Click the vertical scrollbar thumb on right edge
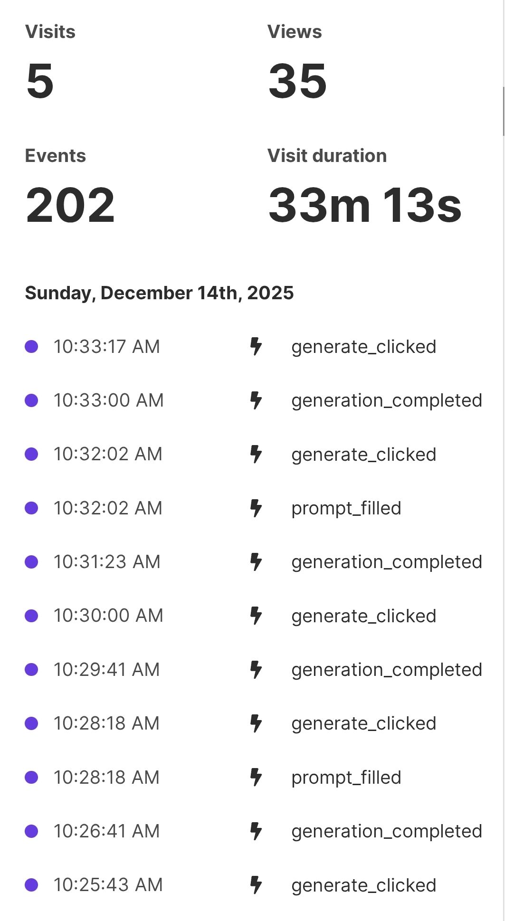 [503, 112]
